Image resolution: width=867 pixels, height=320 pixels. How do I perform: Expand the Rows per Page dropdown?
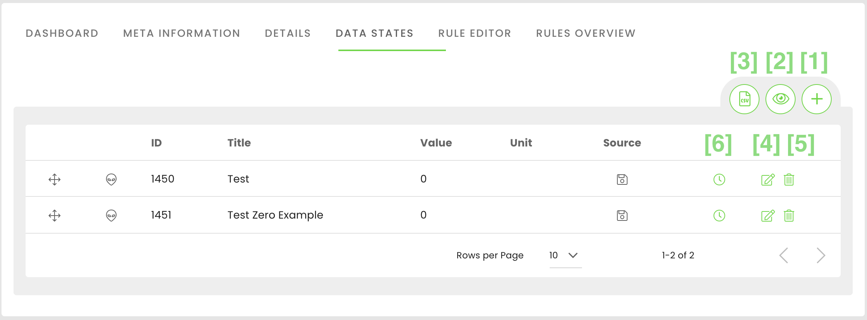(x=565, y=255)
